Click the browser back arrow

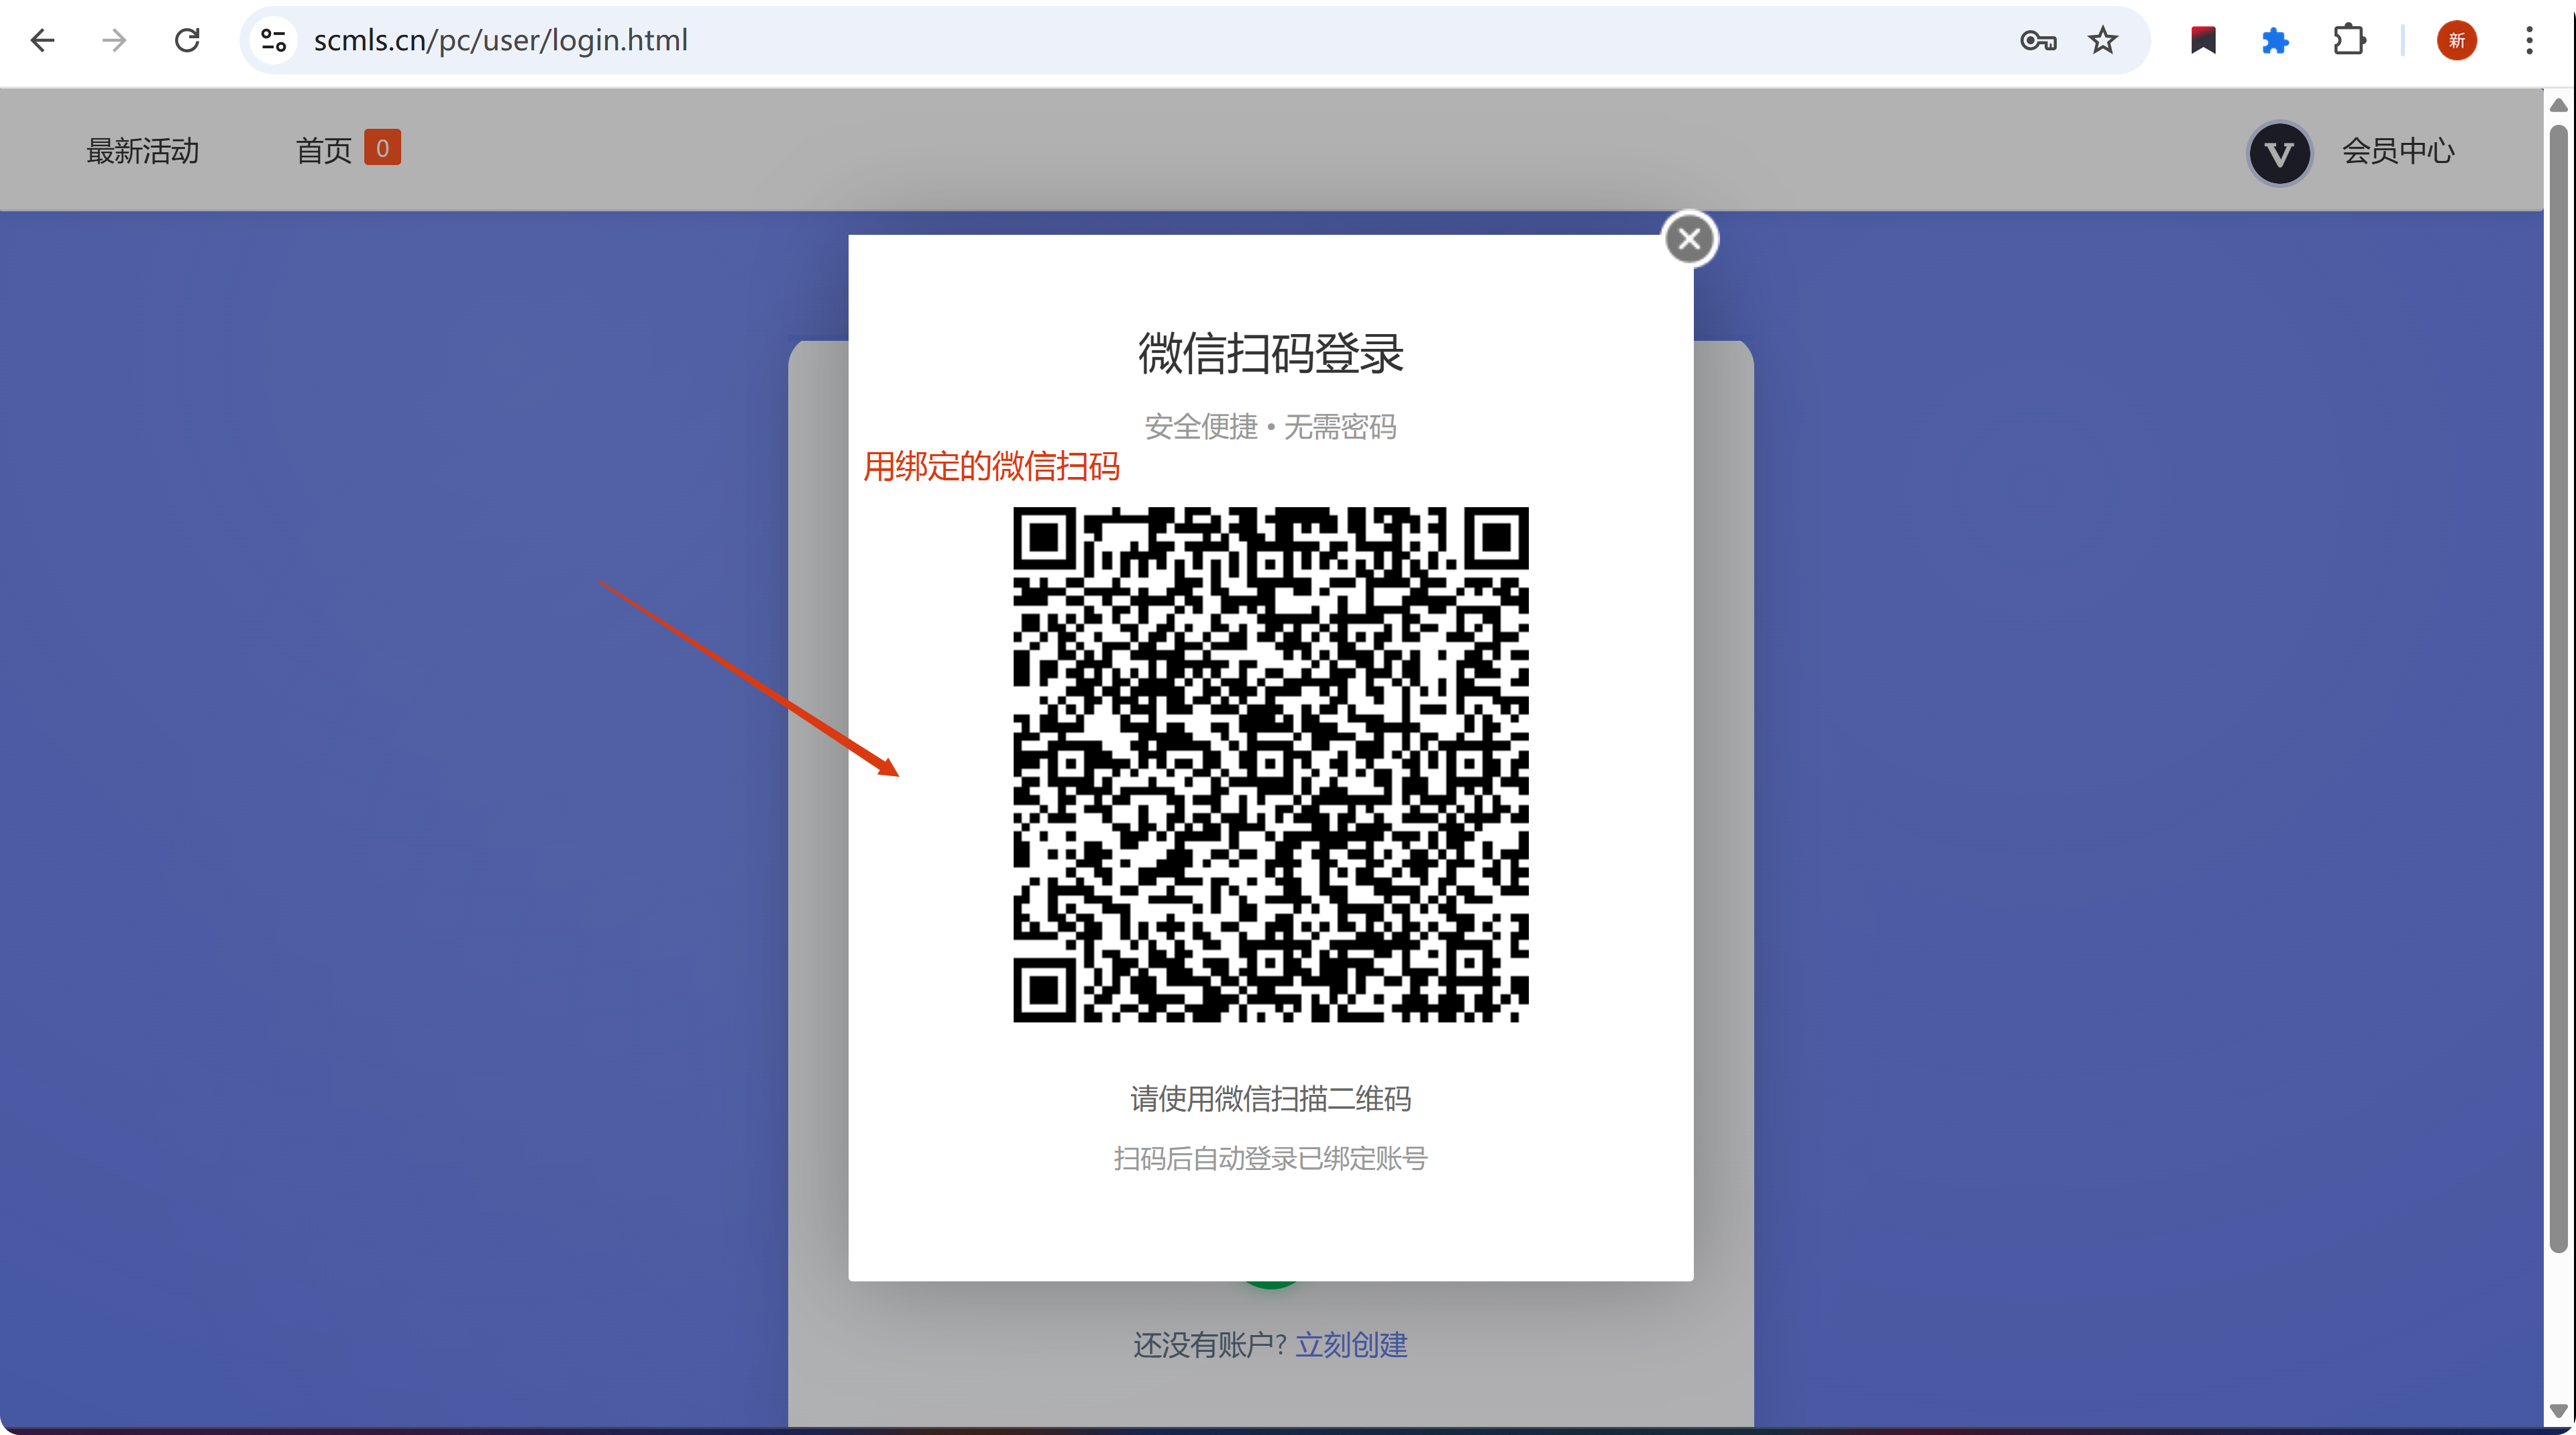pyautogui.click(x=42, y=40)
